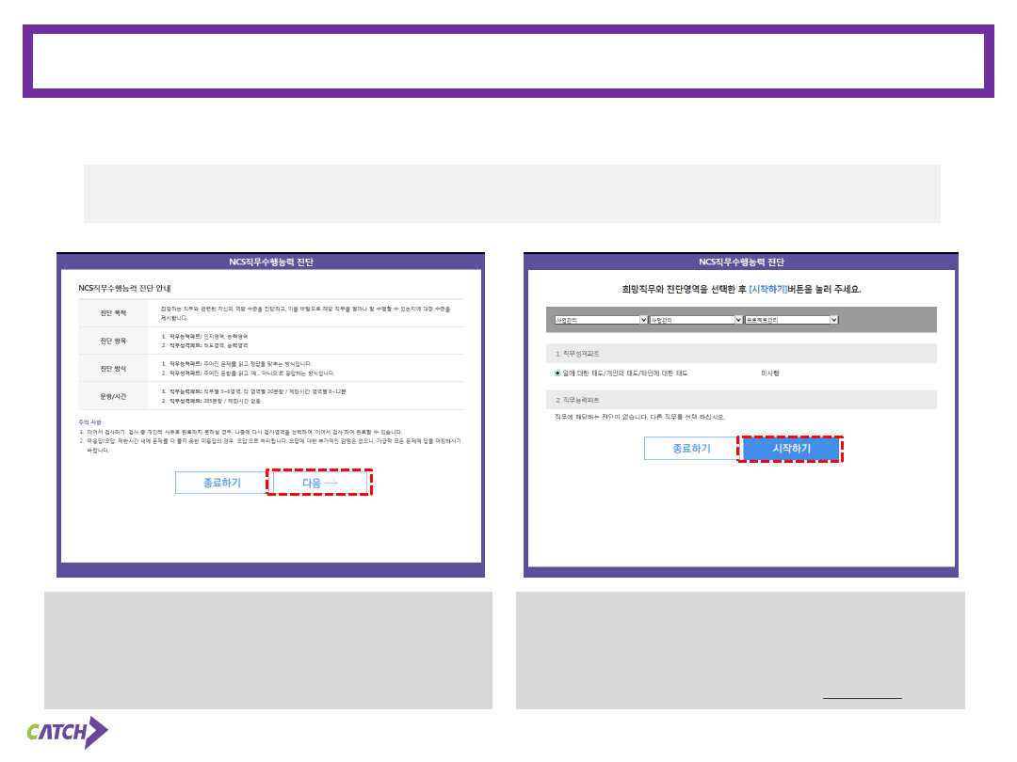Select the 진단 목적 row header

coord(113,312)
